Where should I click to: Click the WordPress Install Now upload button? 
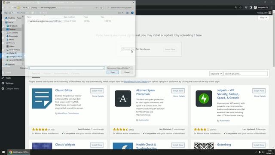click(170, 50)
